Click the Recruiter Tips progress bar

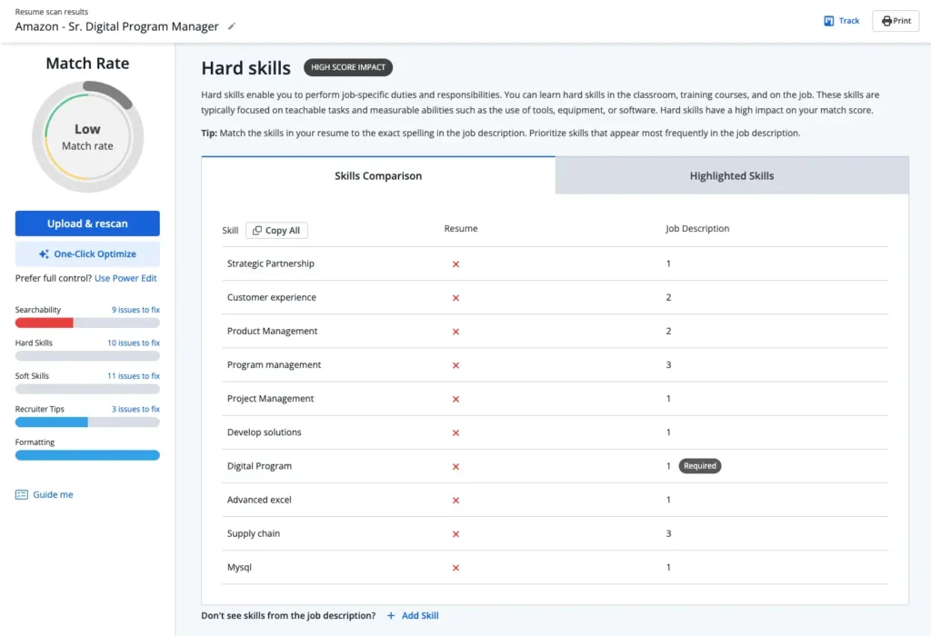point(87,422)
